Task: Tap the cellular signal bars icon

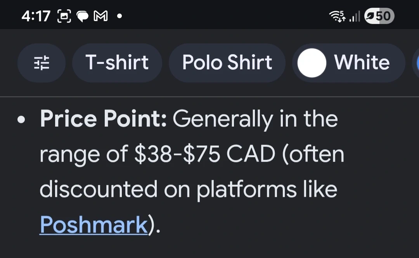Action: pos(355,16)
